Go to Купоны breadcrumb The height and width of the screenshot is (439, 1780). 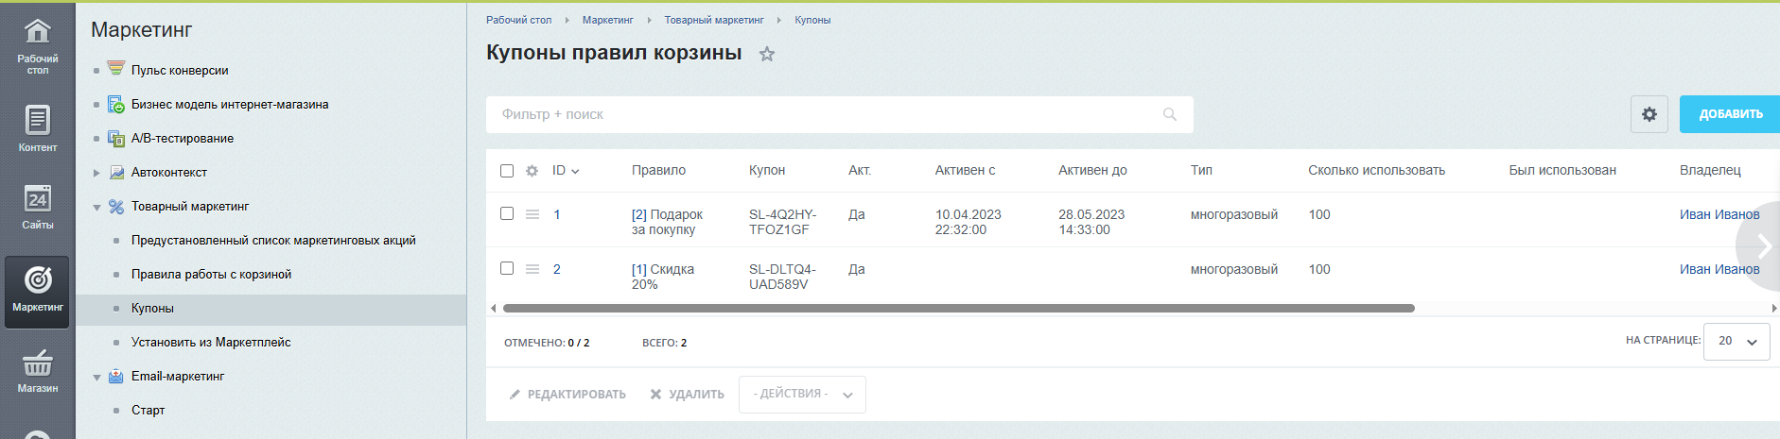(x=812, y=20)
